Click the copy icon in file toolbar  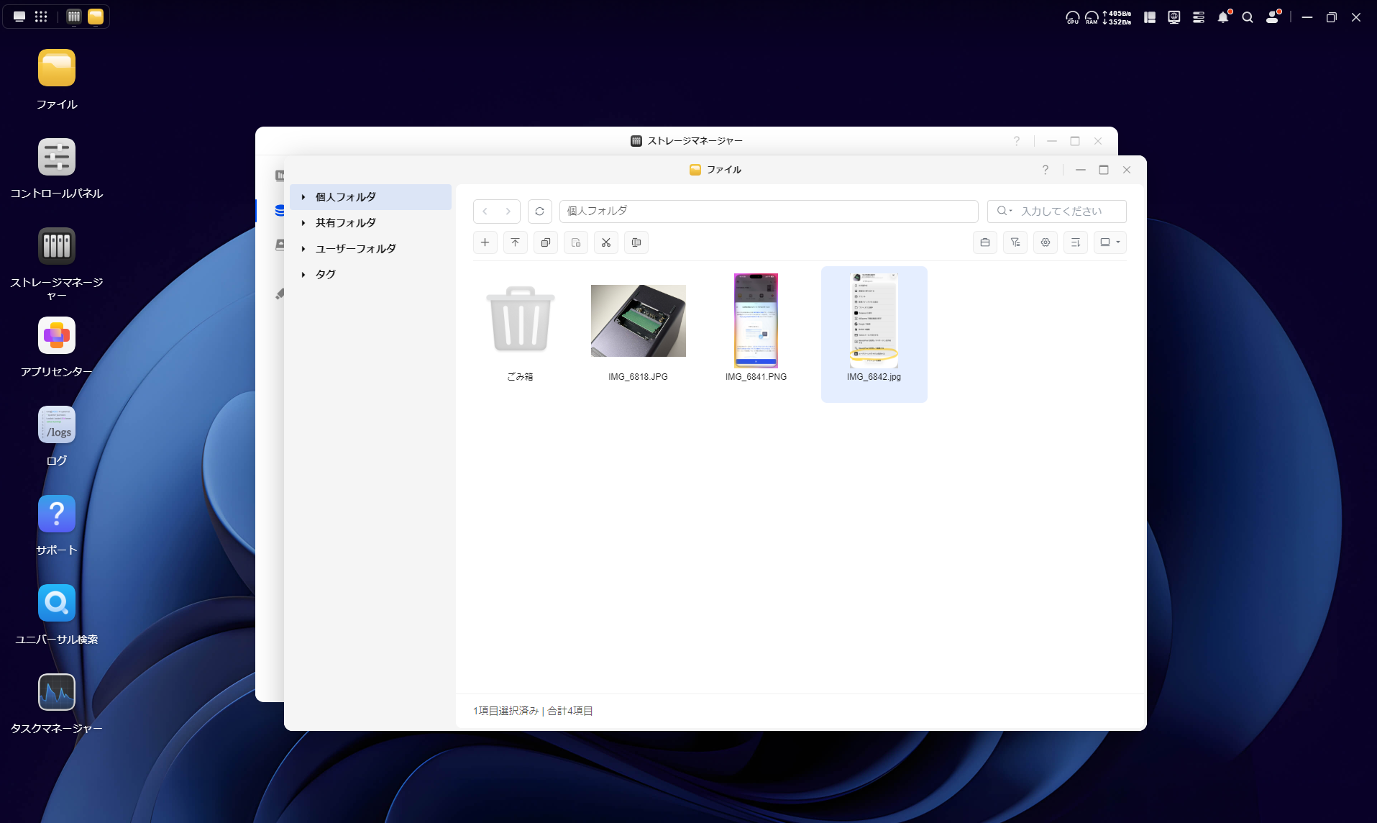point(546,242)
